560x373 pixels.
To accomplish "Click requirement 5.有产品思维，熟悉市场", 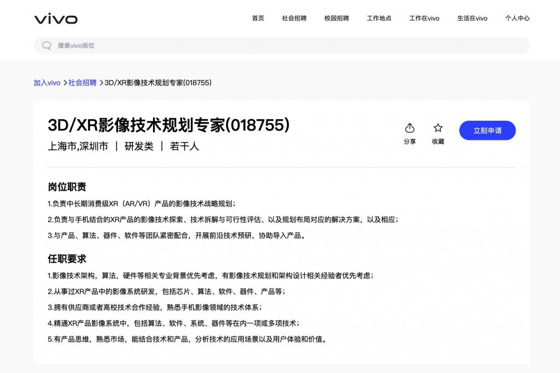I will pos(188,339).
